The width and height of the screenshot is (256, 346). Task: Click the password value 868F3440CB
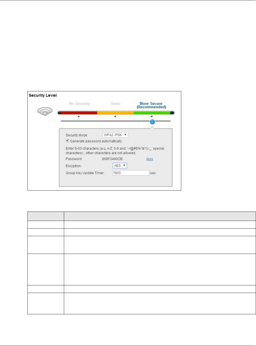(112, 159)
